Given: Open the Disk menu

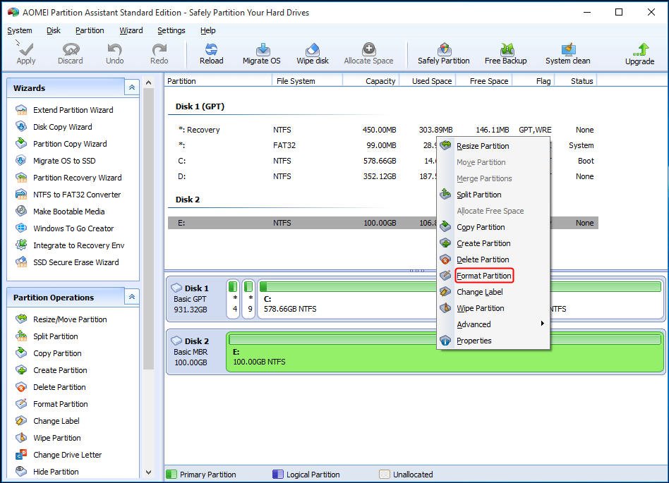Looking at the screenshot, I should pos(52,30).
